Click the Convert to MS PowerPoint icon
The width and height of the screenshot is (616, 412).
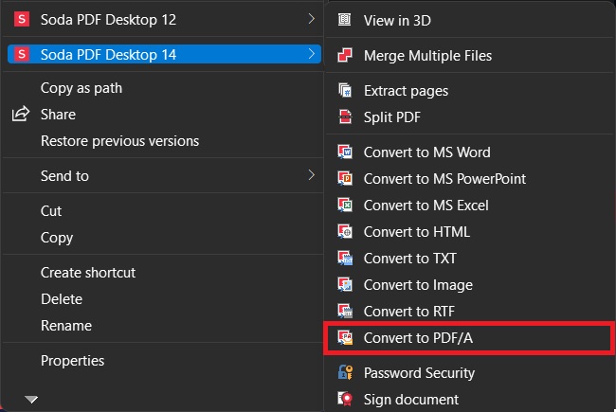(x=345, y=178)
